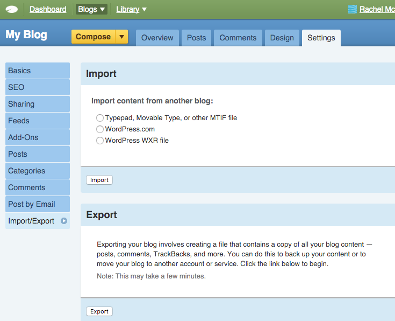Open Categories settings
The height and width of the screenshot is (321, 395).
click(38, 171)
